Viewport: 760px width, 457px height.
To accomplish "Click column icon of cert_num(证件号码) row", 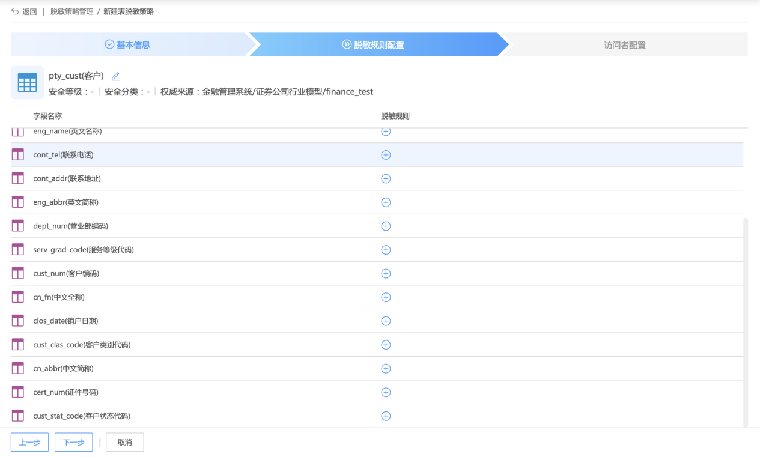I will coord(18,392).
